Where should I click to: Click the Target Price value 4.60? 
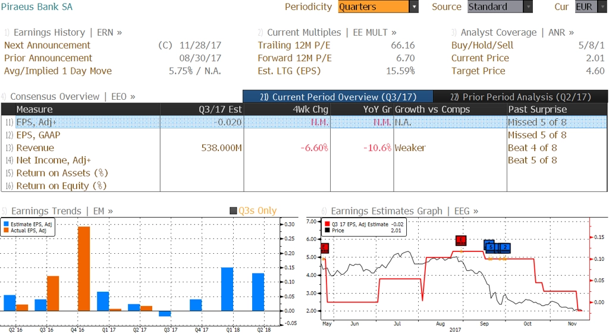tap(595, 71)
